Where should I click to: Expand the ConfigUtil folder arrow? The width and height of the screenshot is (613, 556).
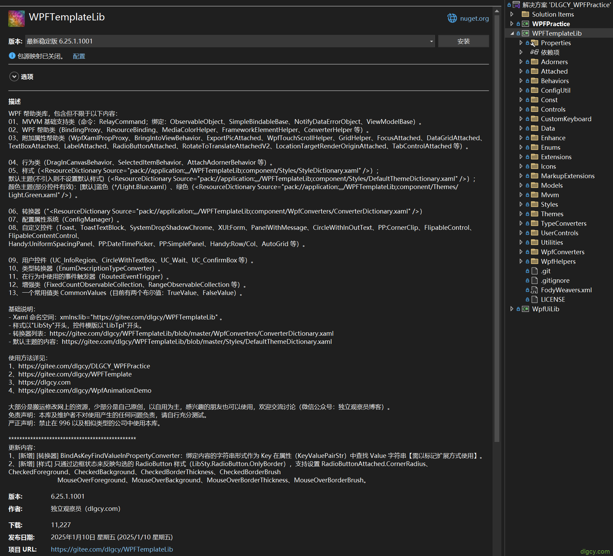[521, 90]
